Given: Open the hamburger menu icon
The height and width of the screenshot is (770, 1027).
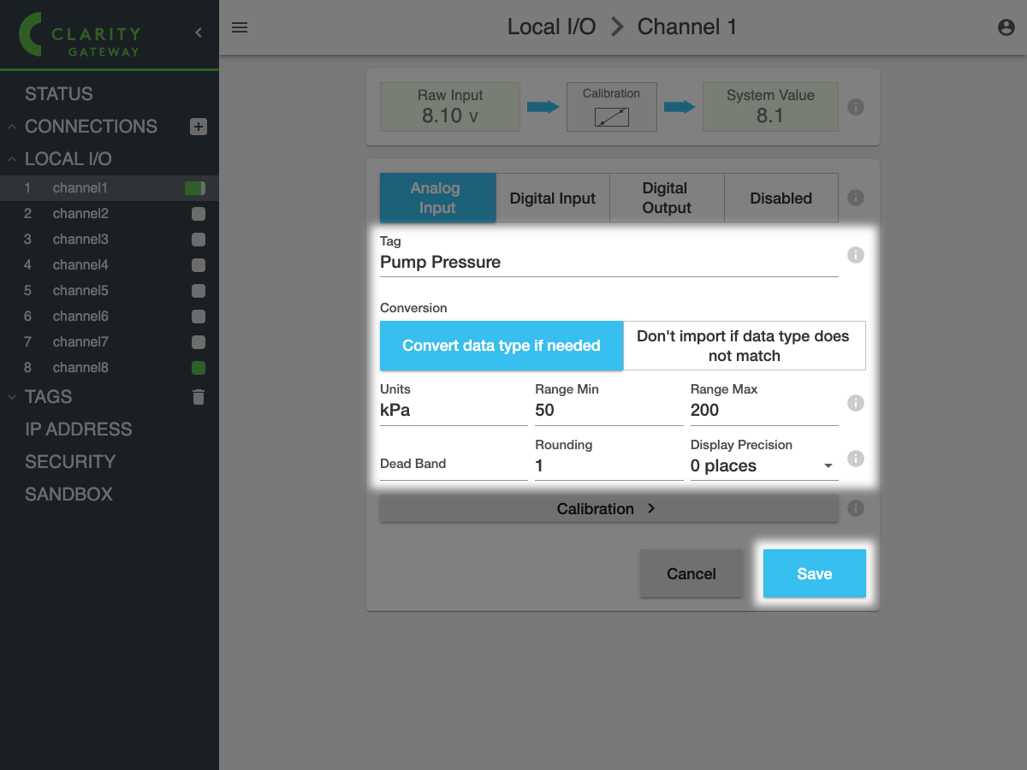Looking at the screenshot, I should (240, 27).
